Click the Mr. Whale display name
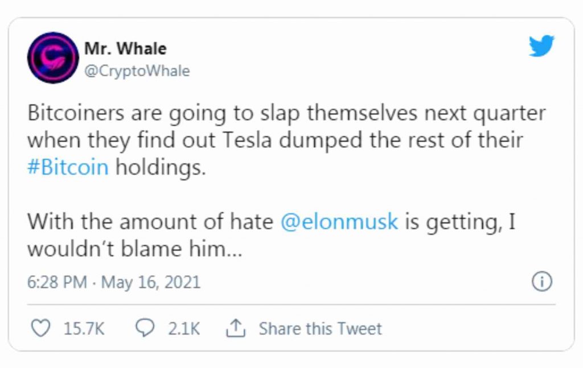Viewport: 583px width, 368px height. pos(125,49)
